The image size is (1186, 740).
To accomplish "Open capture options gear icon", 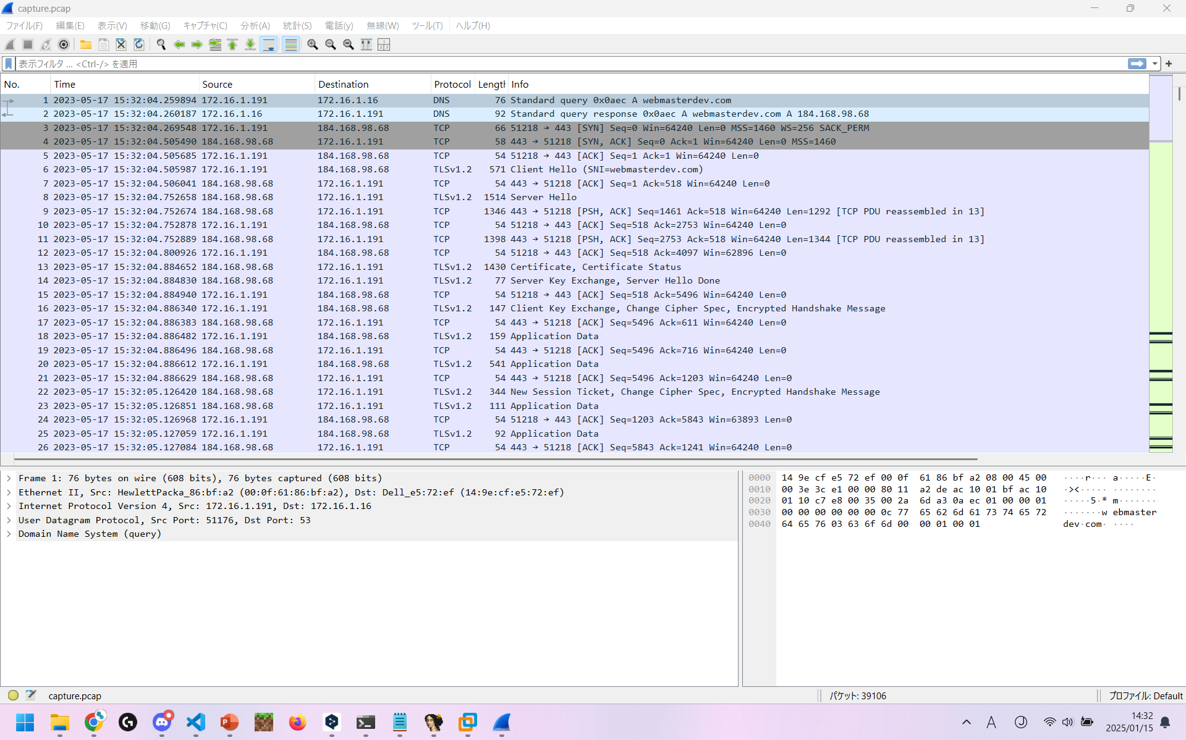I will click(64, 44).
